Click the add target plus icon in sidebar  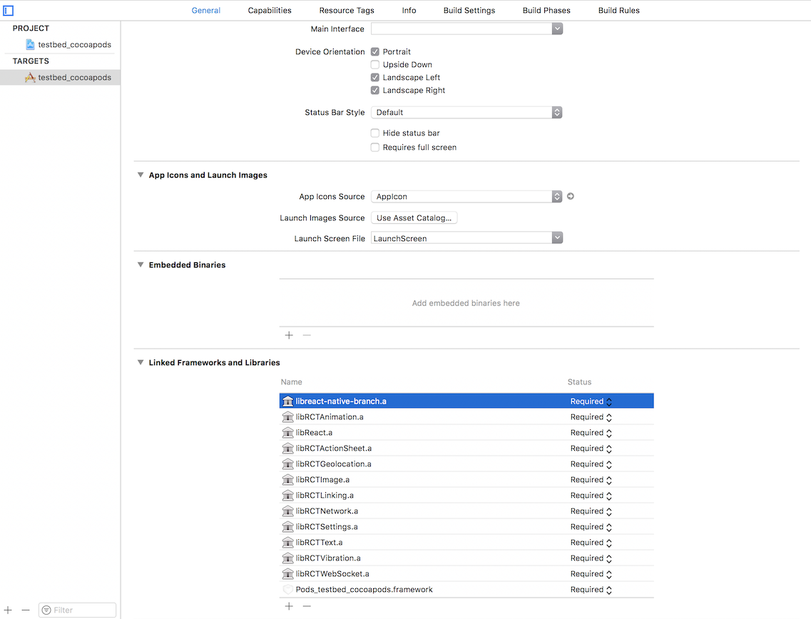[9, 610]
